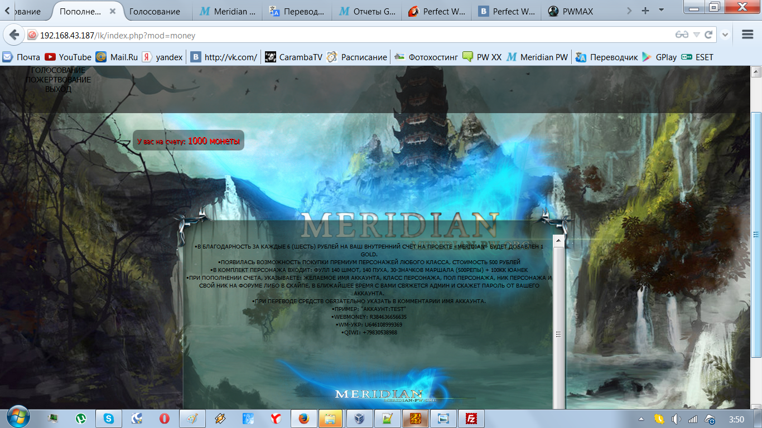The height and width of the screenshot is (428, 762).
Task: Open the yandex bookmark
Action: 162,57
